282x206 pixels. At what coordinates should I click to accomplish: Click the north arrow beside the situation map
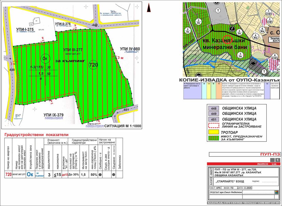pyautogui.click(x=149, y=8)
